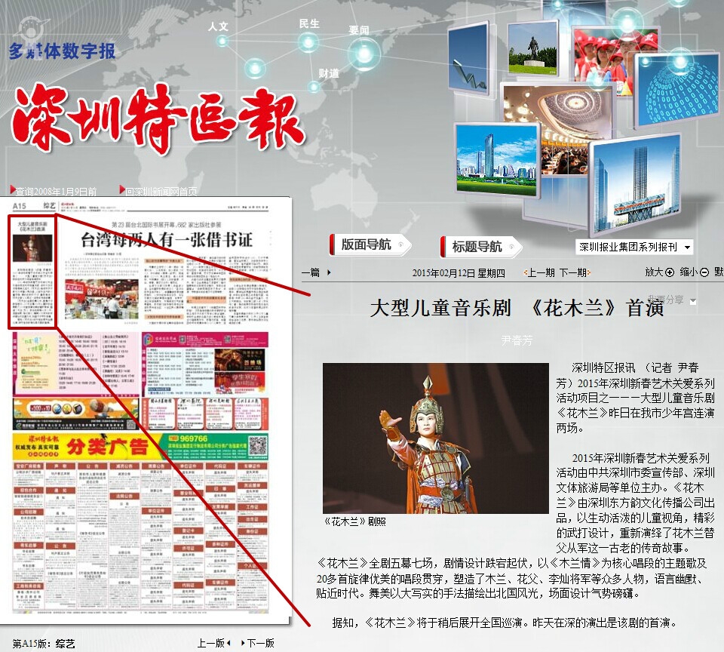Open the 深圳报业集团系列报刊 dropdown
The width and height of the screenshot is (724, 652).
(633, 248)
